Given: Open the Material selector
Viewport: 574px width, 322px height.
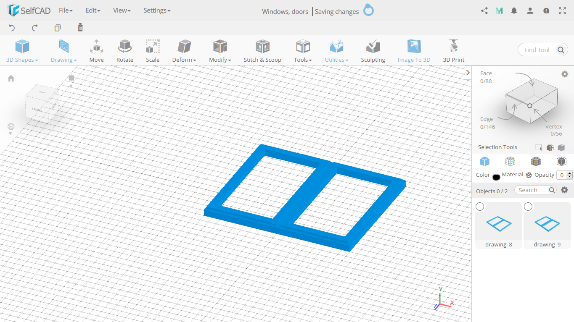Looking at the screenshot, I should [529, 175].
